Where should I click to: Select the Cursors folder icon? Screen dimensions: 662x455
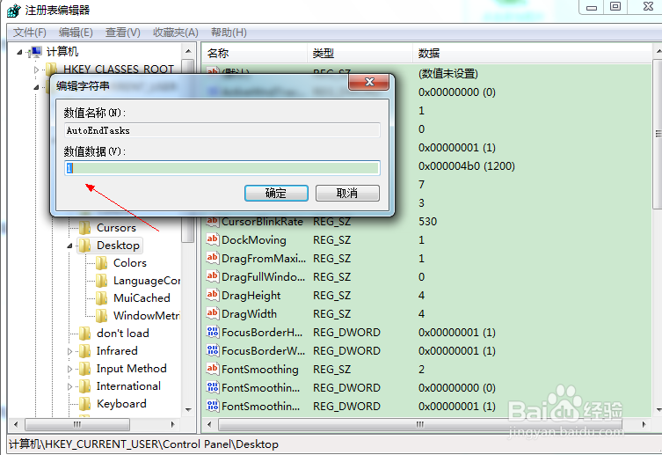(85, 228)
